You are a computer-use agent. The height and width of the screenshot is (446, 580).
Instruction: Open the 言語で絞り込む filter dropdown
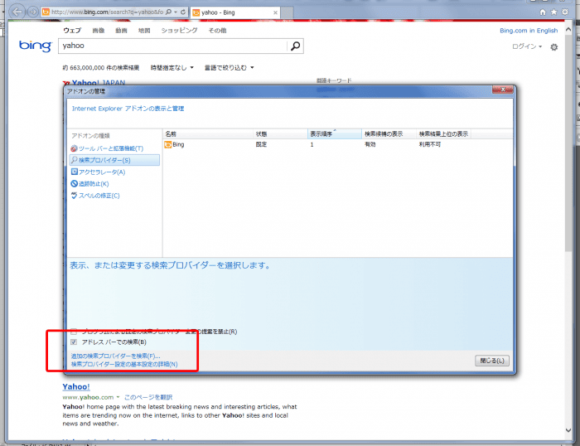tap(229, 68)
